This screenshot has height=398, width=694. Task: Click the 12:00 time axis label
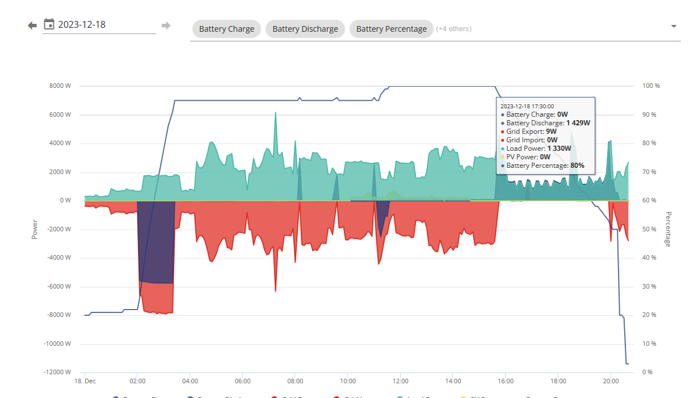click(400, 381)
